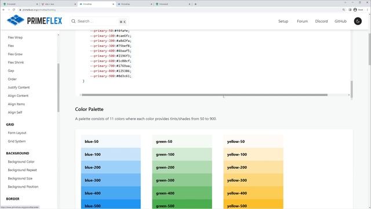371x209 pixels.
Task: Open the Discord link
Action: (x=321, y=21)
